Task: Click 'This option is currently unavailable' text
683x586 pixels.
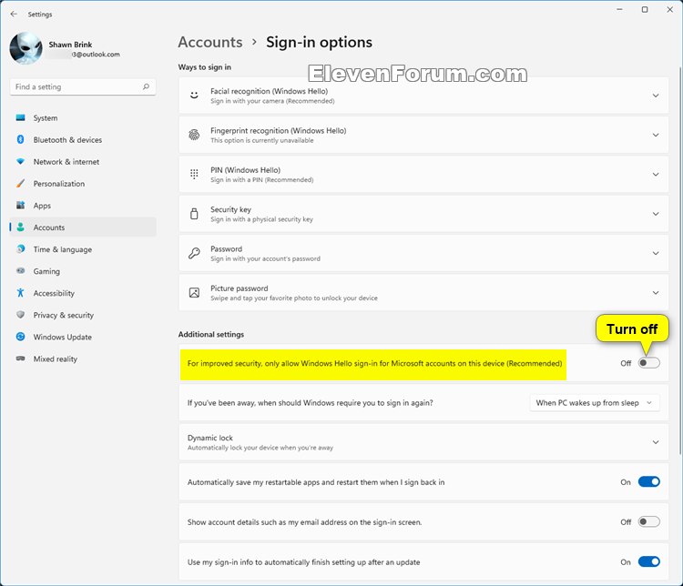Action: tap(262, 140)
